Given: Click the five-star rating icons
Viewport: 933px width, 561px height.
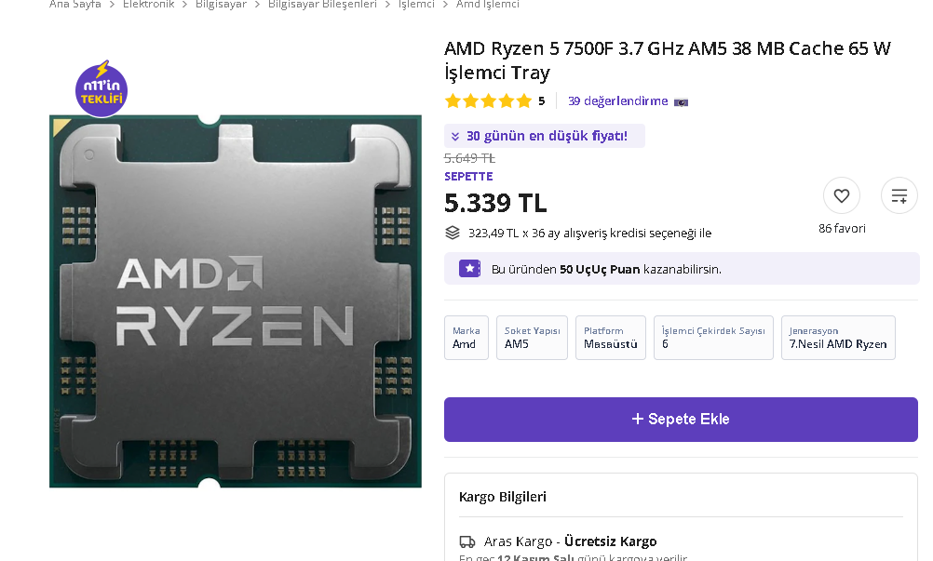Looking at the screenshot, I should (488, 101).
